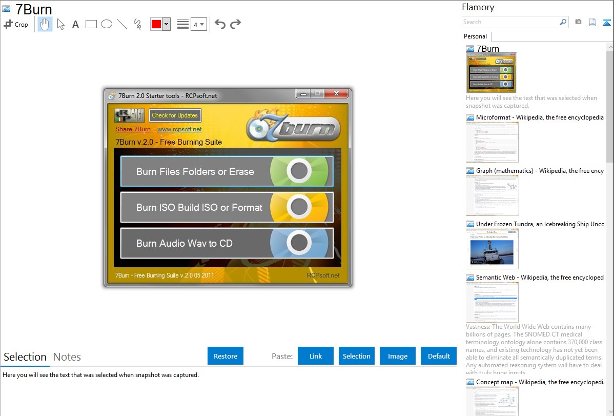Click the sidebar scrollbar down arrow
The height and width of the screenshot is (416, 614).
click(610, 412)
